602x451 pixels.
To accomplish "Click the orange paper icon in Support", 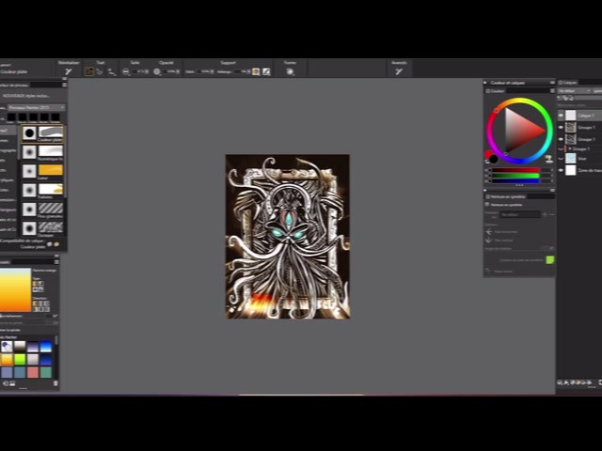I will click(x=256, y=71).
